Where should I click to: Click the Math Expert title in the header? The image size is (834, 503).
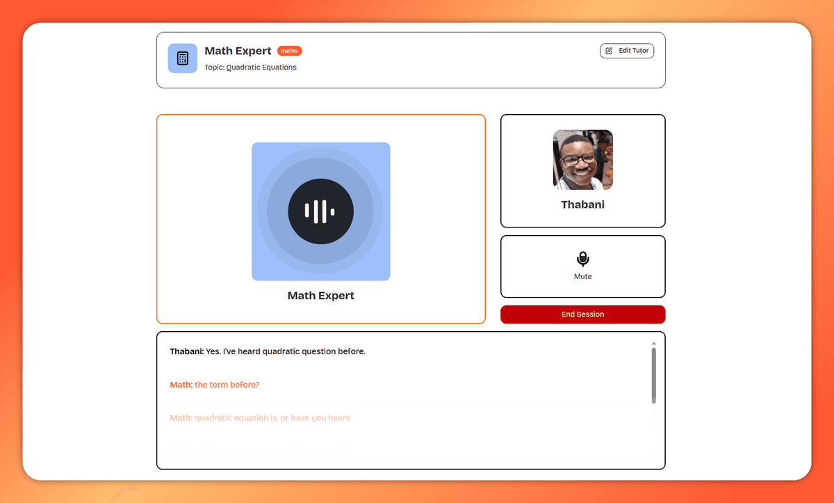[238, 51]
